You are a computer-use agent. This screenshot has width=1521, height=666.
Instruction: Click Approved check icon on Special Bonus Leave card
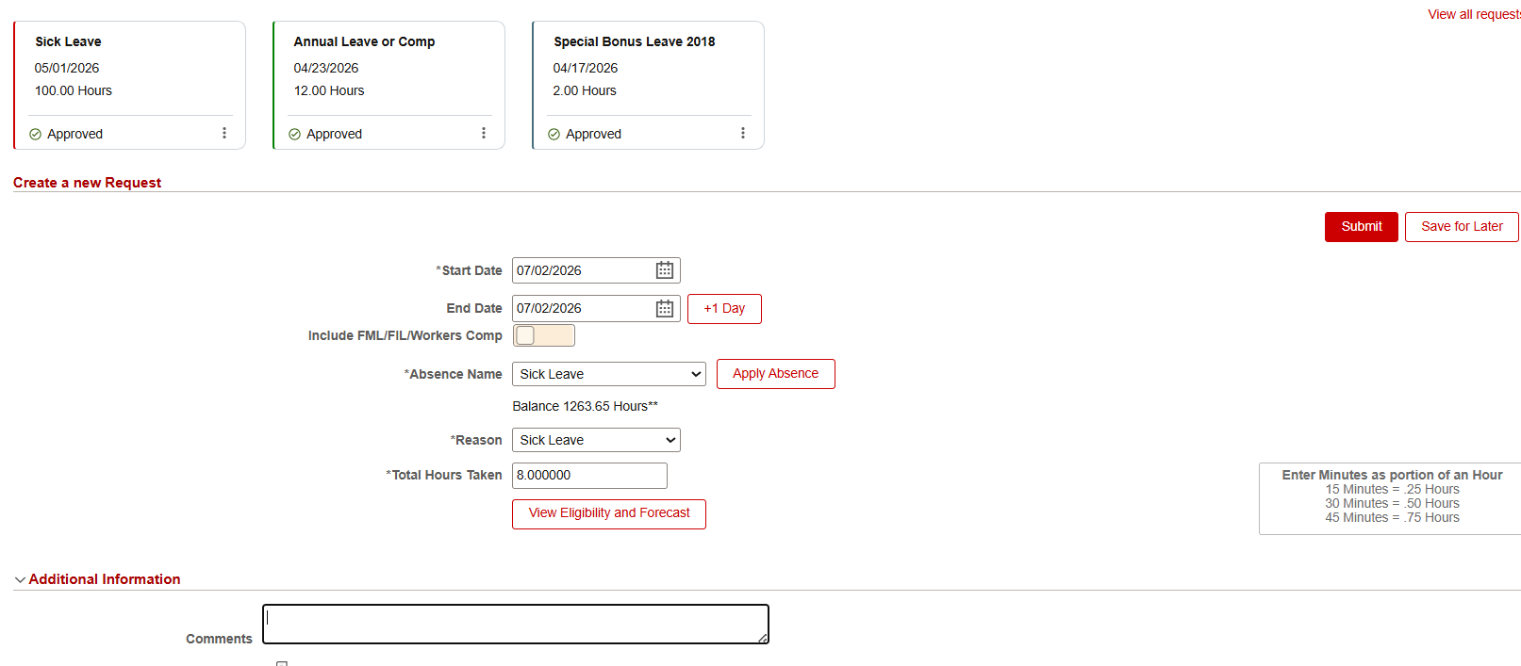[x=554, y=134]
